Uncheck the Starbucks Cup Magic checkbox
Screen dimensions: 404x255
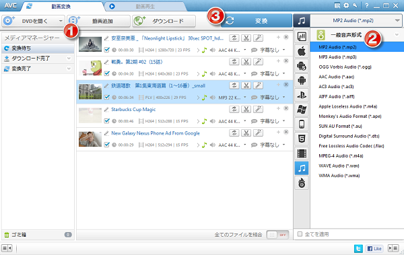click(106, 121)
